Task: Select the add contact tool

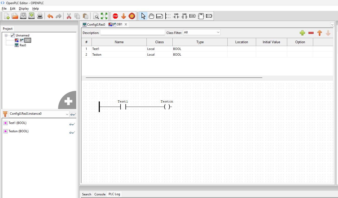Action: [x=184, y=16]
